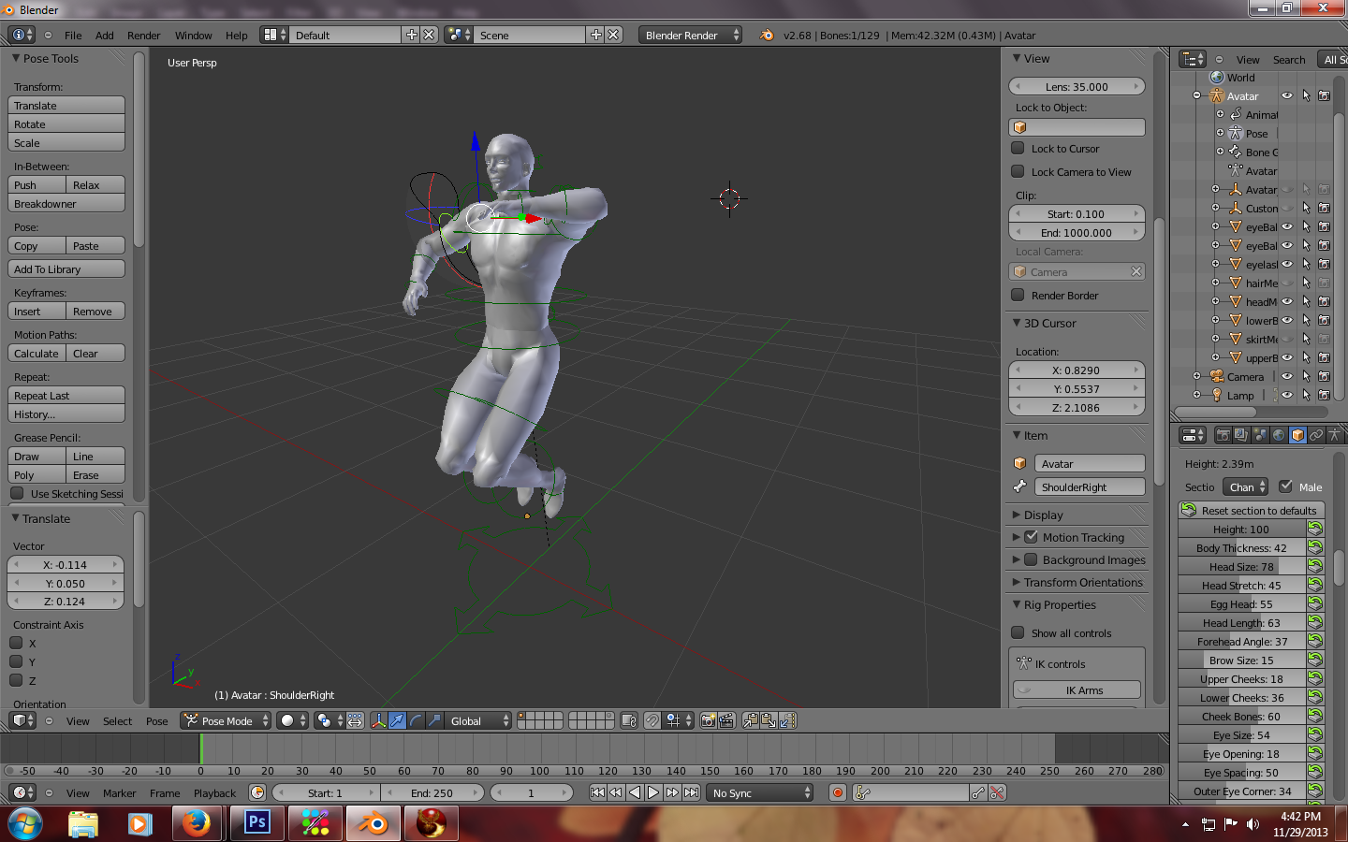Jump to the timeline start frame

[x=597, y=792]
